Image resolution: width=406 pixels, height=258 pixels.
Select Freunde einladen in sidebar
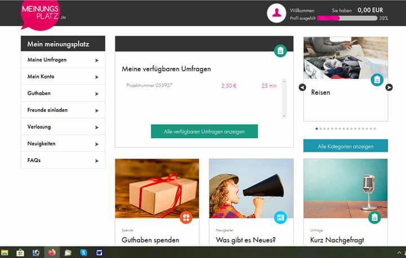coord(47,110)
